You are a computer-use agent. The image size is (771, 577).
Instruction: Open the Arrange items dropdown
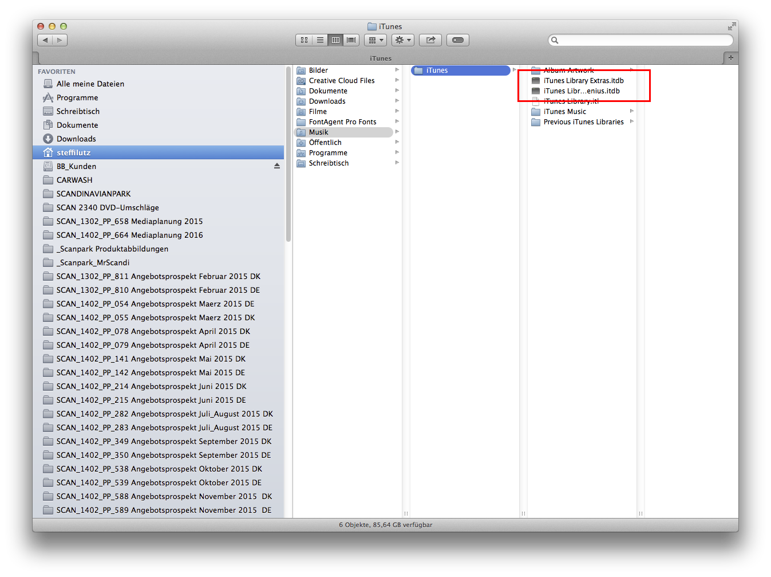coord(375,40)
